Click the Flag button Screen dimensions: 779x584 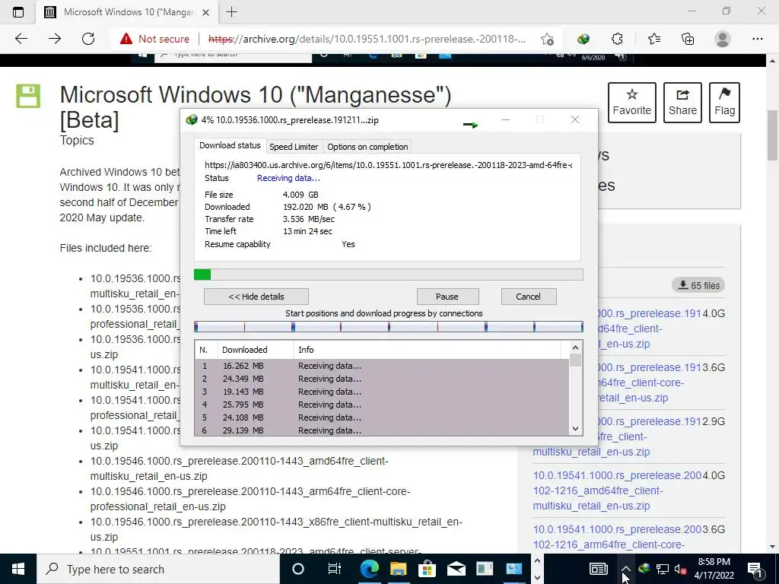coord(724,103)
